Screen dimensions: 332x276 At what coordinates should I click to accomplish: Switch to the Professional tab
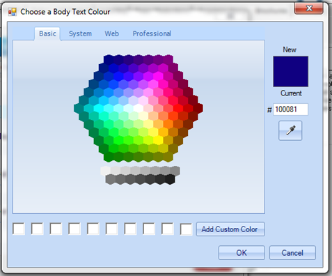[152, 33]
